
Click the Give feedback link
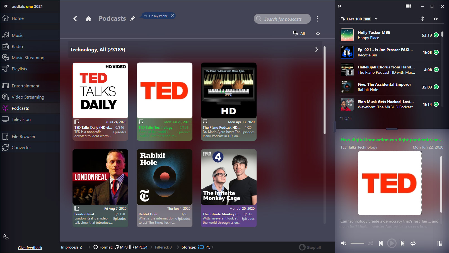pos(30,248)
